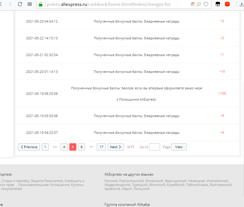Screen dimensions: 244x207
Task: Open Купоны footer link
Action: point(77,185)
